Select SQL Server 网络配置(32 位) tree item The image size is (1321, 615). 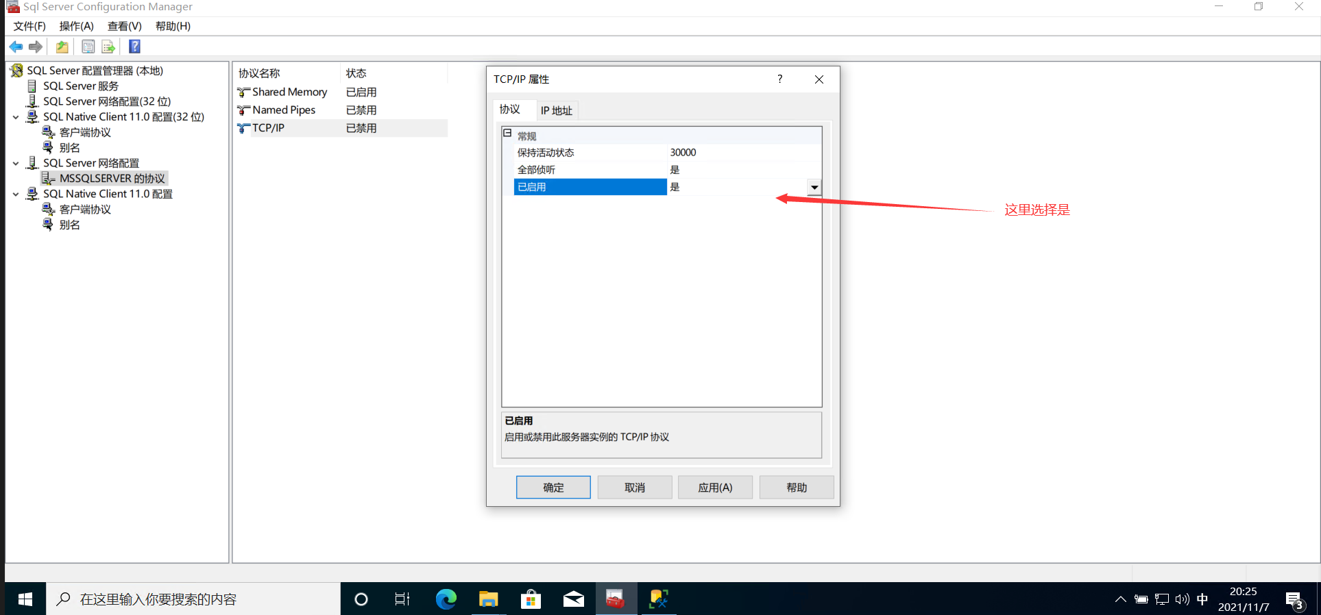point(107,101)
